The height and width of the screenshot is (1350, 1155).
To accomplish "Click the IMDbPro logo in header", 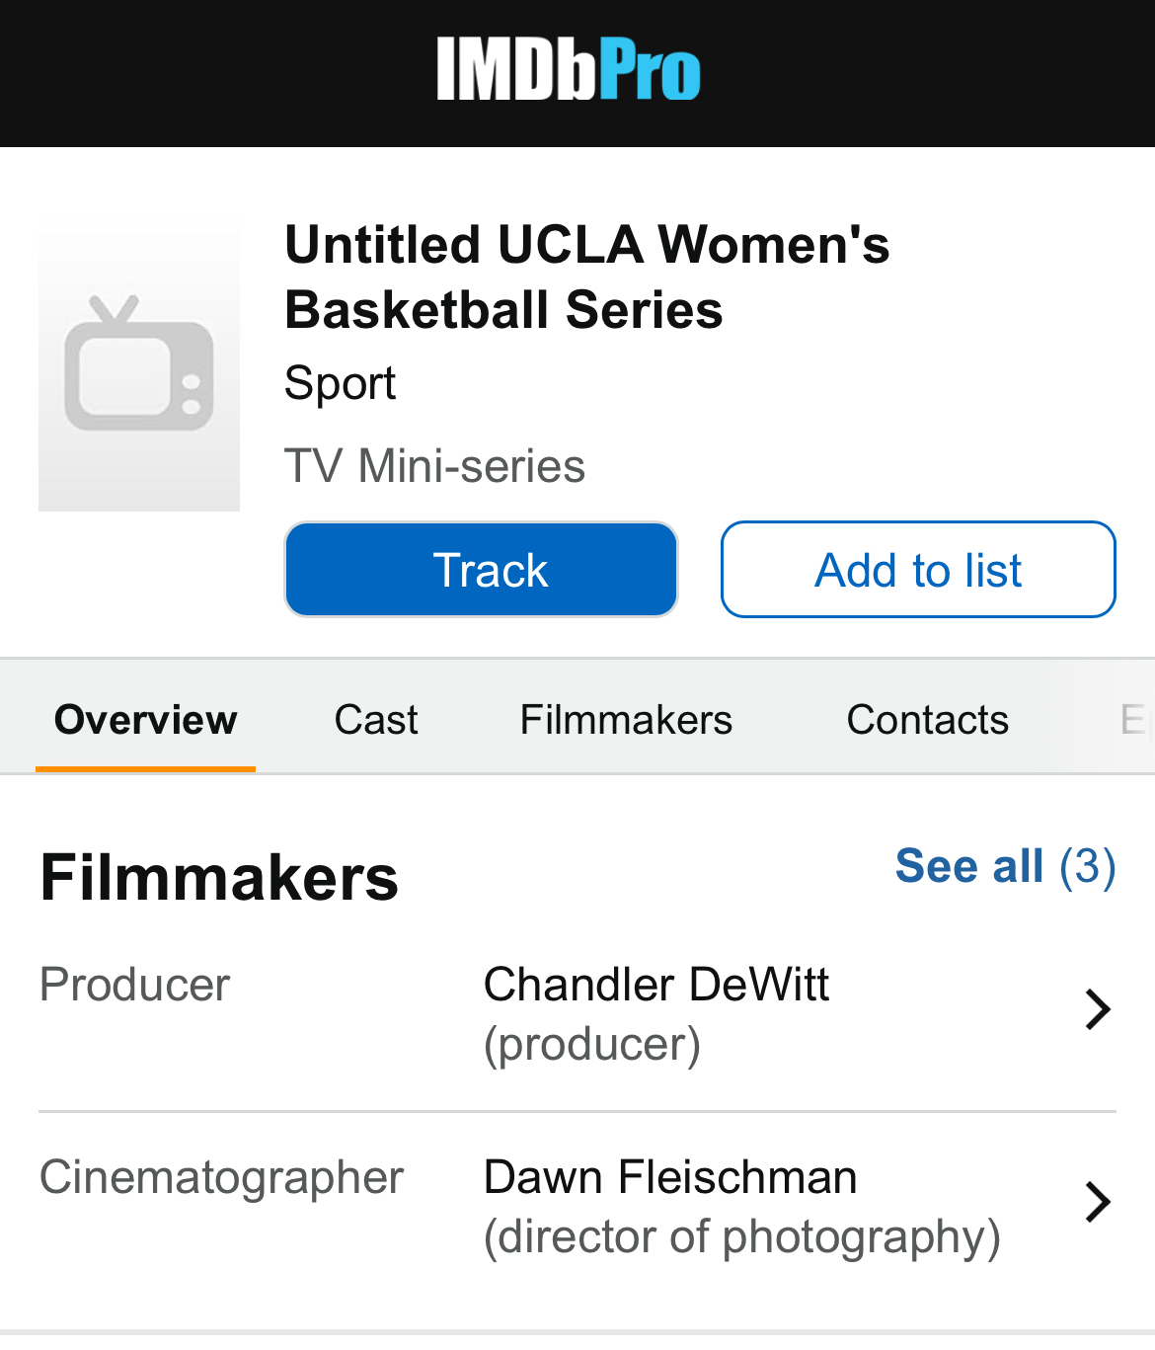I will click(569, 69).
